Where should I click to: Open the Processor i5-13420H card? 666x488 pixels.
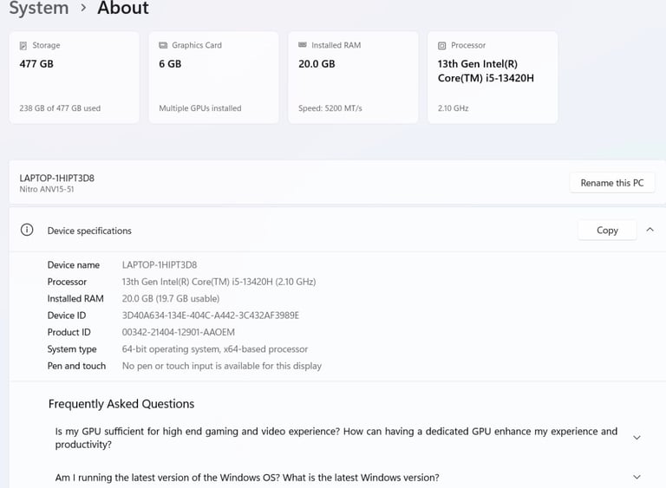coord(493,77)
